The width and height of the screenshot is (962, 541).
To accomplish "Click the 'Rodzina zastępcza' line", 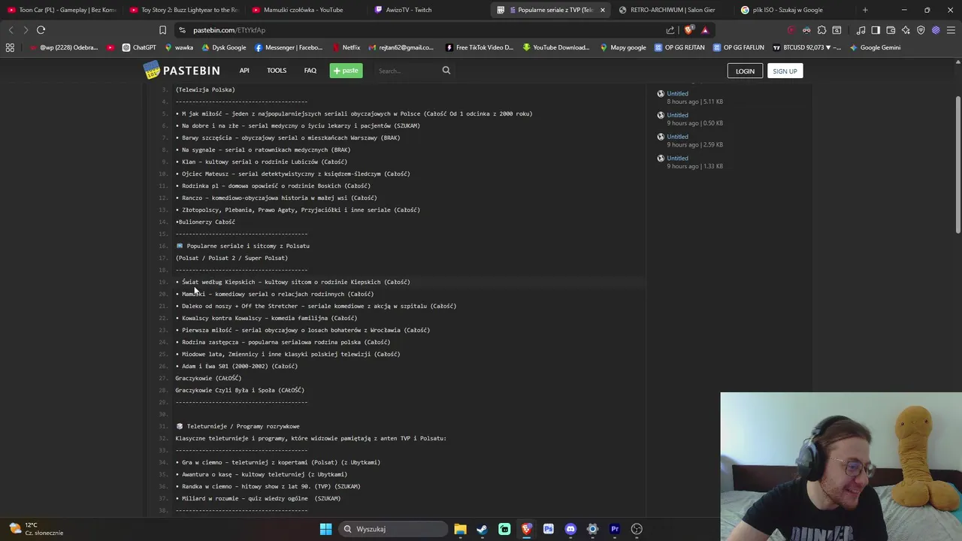I will tap(283, 342).
